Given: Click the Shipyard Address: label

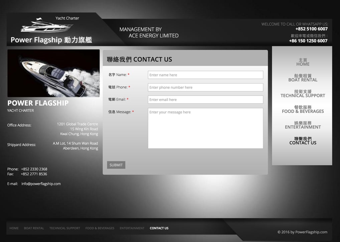Looking at the screenshot, I should coord(21,145).
